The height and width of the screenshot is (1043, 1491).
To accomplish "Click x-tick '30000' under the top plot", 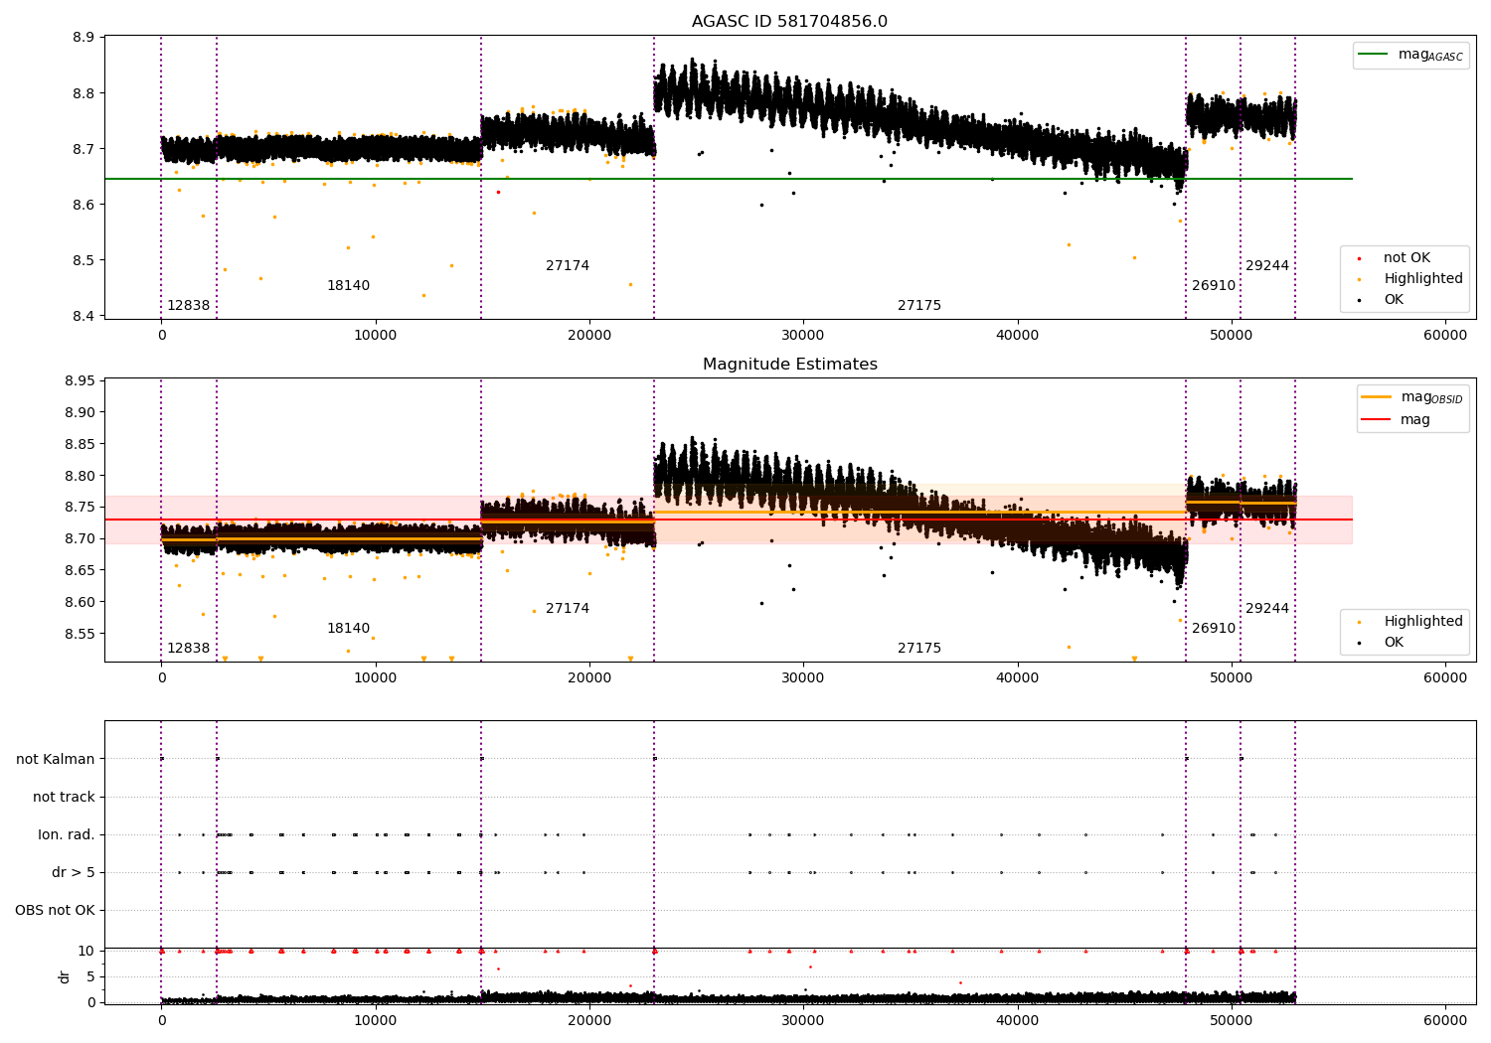I will coord(803,336).
